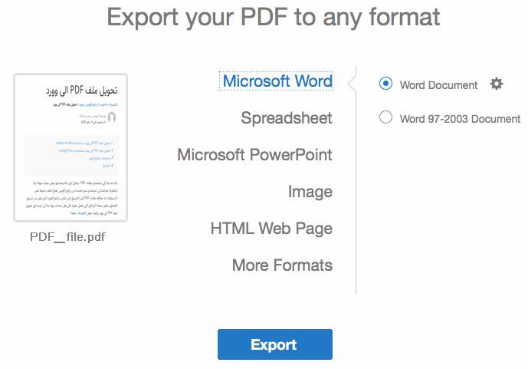Choose Spreadsheet export format

(286, 118)
